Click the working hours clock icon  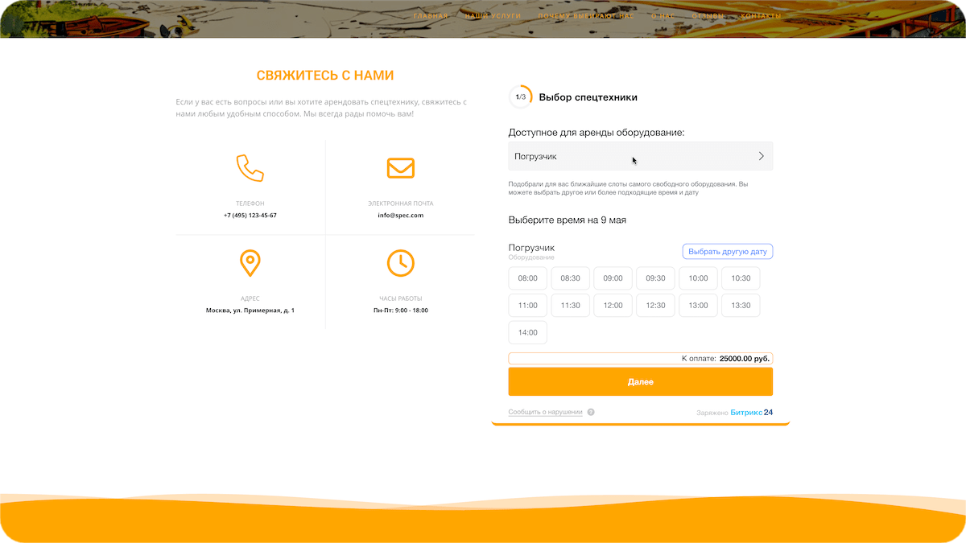400,263
